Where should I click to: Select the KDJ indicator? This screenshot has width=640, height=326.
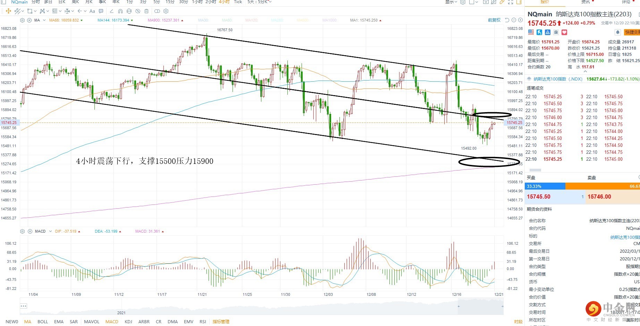click(128, 322)
